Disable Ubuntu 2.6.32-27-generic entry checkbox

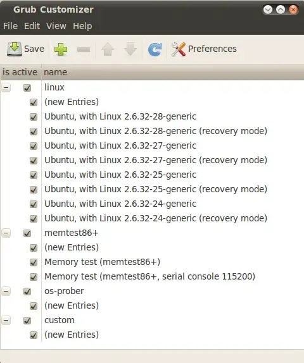coord(34,146)
